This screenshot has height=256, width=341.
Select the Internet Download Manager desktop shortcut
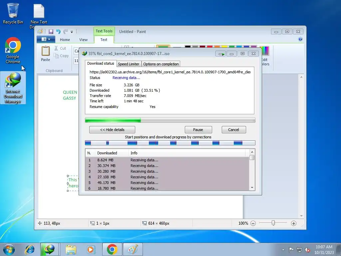pos(13,88)
